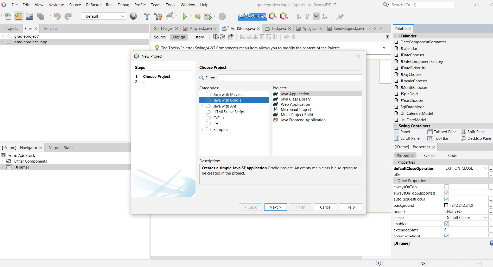Select JCalendar component in Palette
The image size is (493, 267).
pos(409,49)
